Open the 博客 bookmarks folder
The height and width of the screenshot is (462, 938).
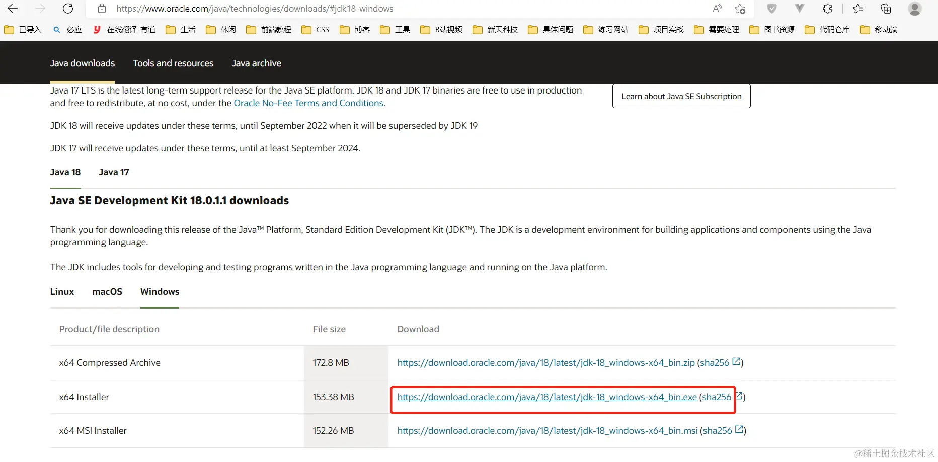(355, 30)
